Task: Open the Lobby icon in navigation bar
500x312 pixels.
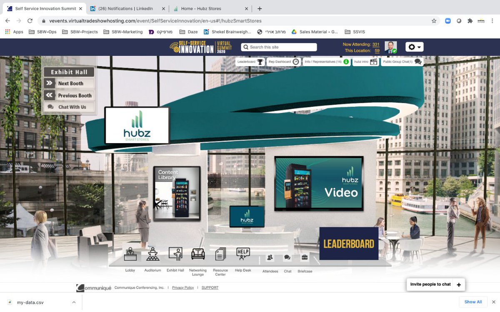Action: 130,254
